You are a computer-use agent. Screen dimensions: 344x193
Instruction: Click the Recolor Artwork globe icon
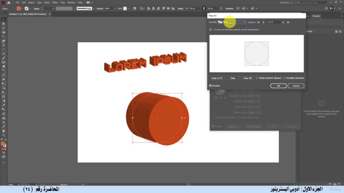coord(135,9)
